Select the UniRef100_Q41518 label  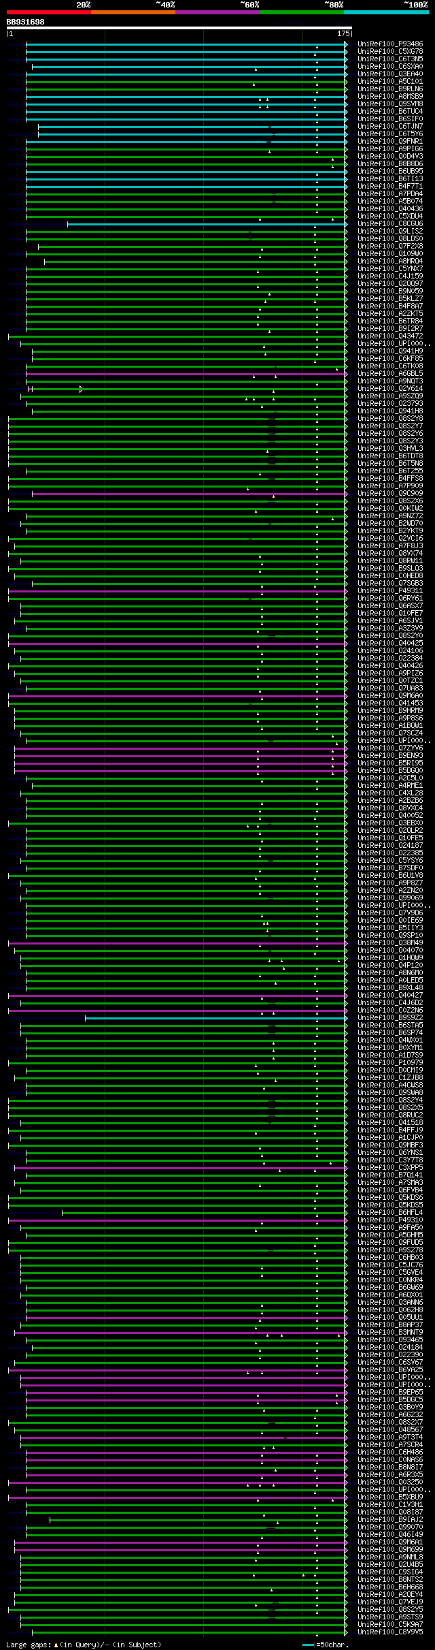[390, 1123]
